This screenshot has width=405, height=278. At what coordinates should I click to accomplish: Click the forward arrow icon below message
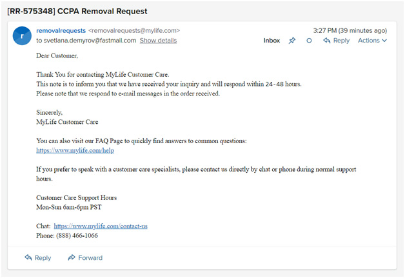coord(72,258)
